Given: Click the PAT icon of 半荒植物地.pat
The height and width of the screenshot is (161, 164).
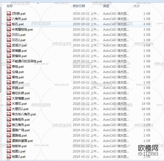Looking at the screenshot, I should pyautogui.click(x=9, y=30).
